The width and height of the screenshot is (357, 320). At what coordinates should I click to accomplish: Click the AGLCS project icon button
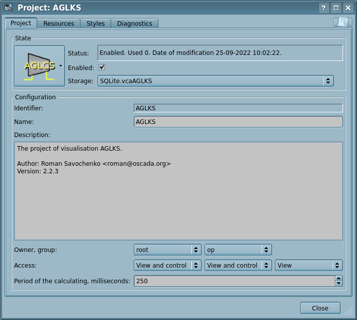click(39, 66)
